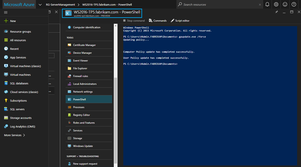Launch the Script editor
Viewport: 301px width, 167px height.
click(x=180, y=21)
